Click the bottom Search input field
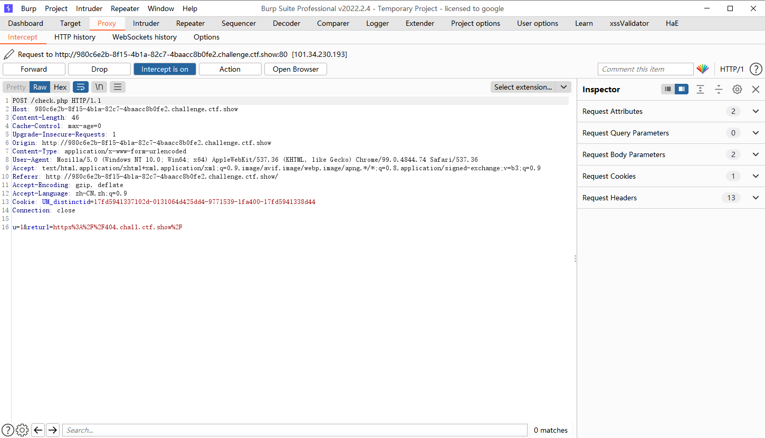 (x=294, y=430)
